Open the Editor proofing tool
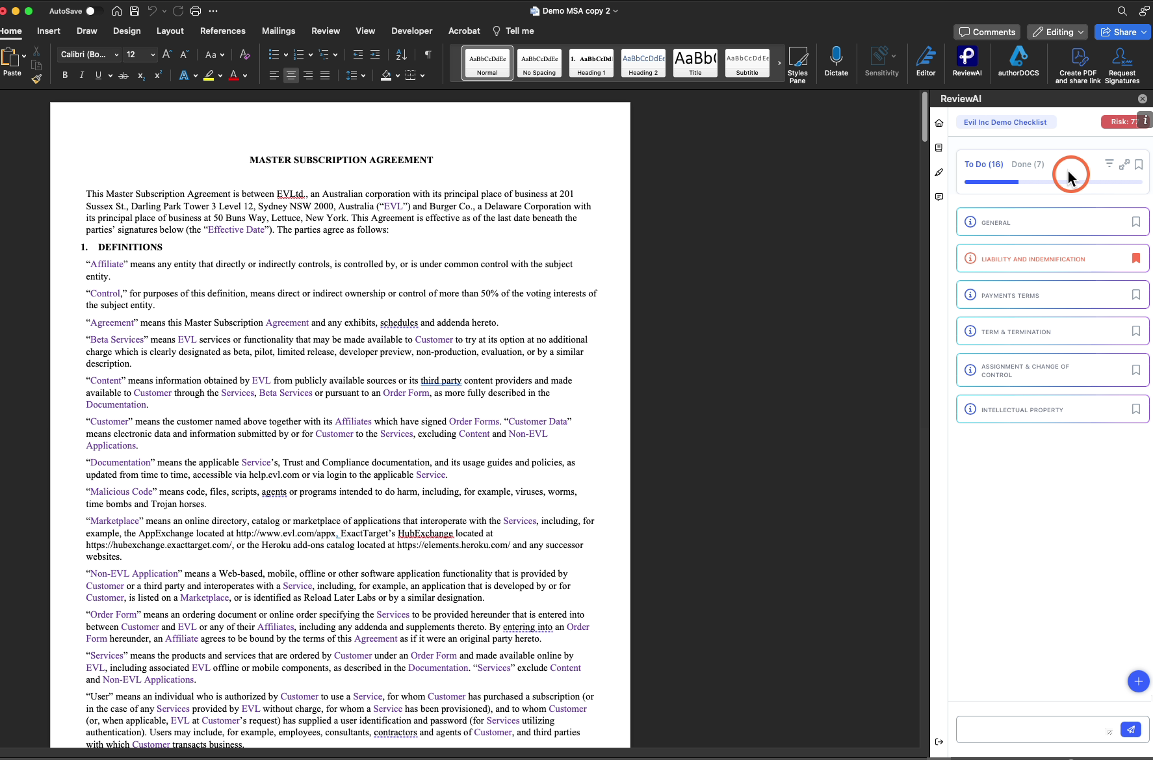This screenshot has height=760, width=1153. [x=926, y=62]
